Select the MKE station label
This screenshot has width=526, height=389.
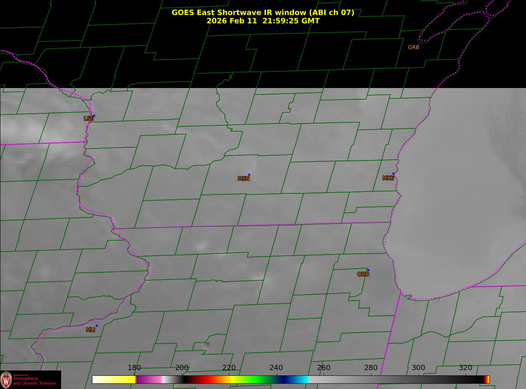tap(388, 178)
